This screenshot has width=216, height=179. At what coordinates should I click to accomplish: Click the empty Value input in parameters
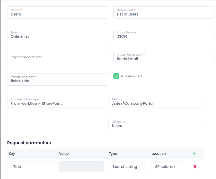pos(81,167)
